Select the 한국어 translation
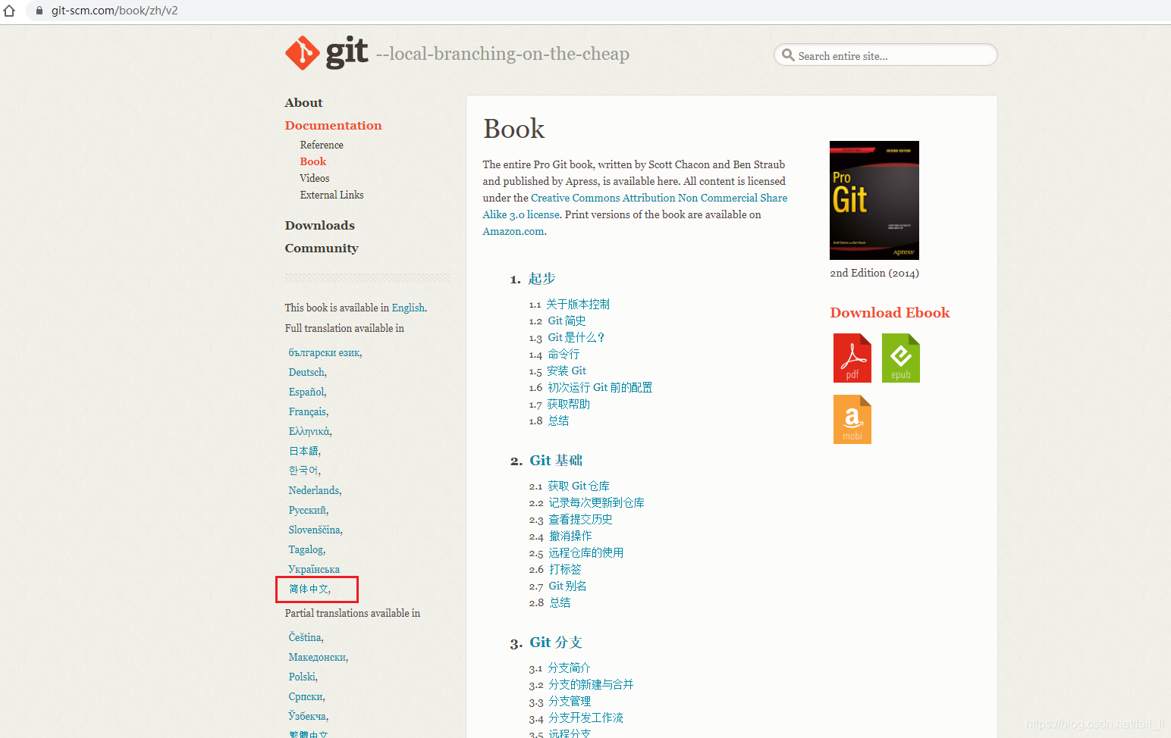Viewport: 1171px width, 738px height. coord(303,471)
